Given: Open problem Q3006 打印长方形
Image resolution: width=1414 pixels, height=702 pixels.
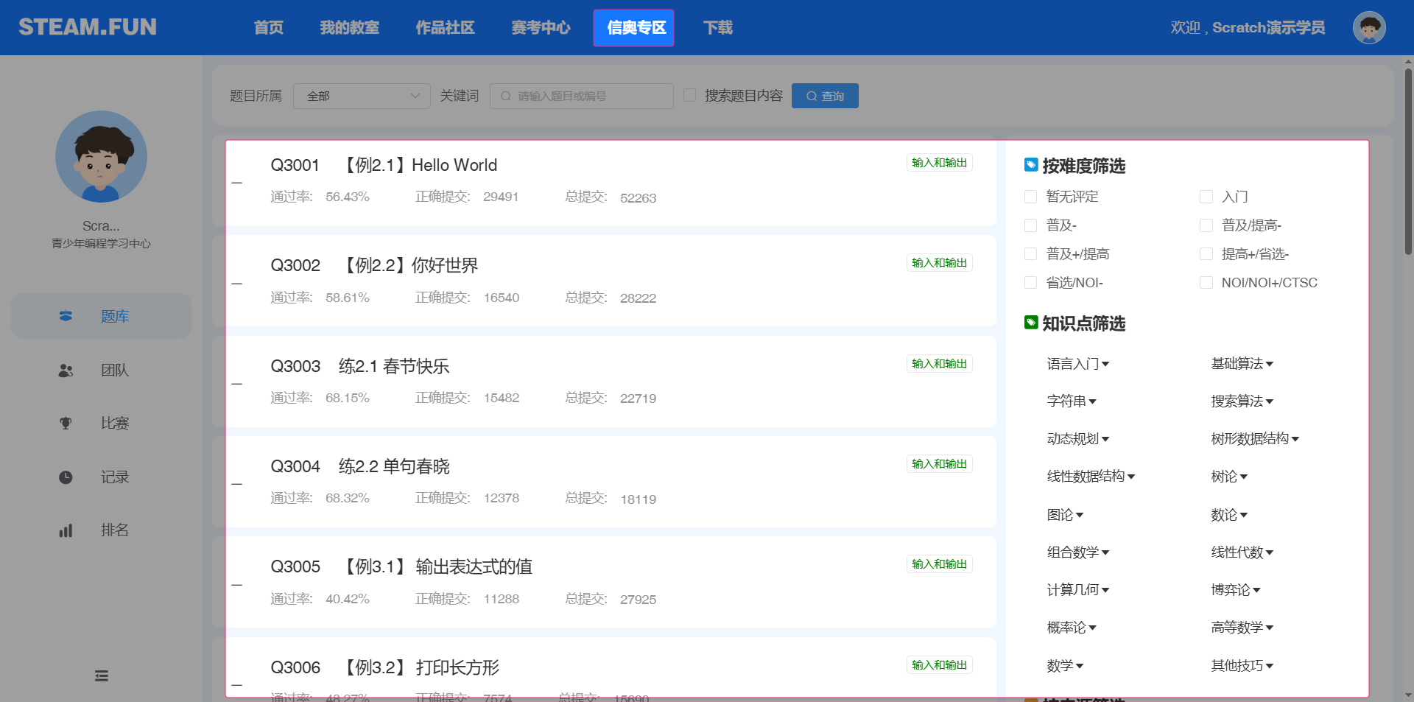Looking at the screenshot, I should [384, 667].
